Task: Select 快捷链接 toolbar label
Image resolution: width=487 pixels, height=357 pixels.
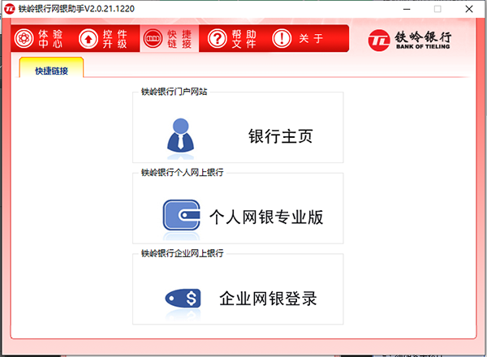Action: click(x=179, y=38)
